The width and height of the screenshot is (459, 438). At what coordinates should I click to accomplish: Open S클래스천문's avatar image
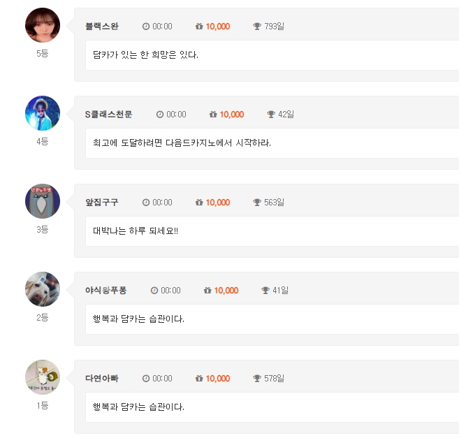(x=43, y=113)
